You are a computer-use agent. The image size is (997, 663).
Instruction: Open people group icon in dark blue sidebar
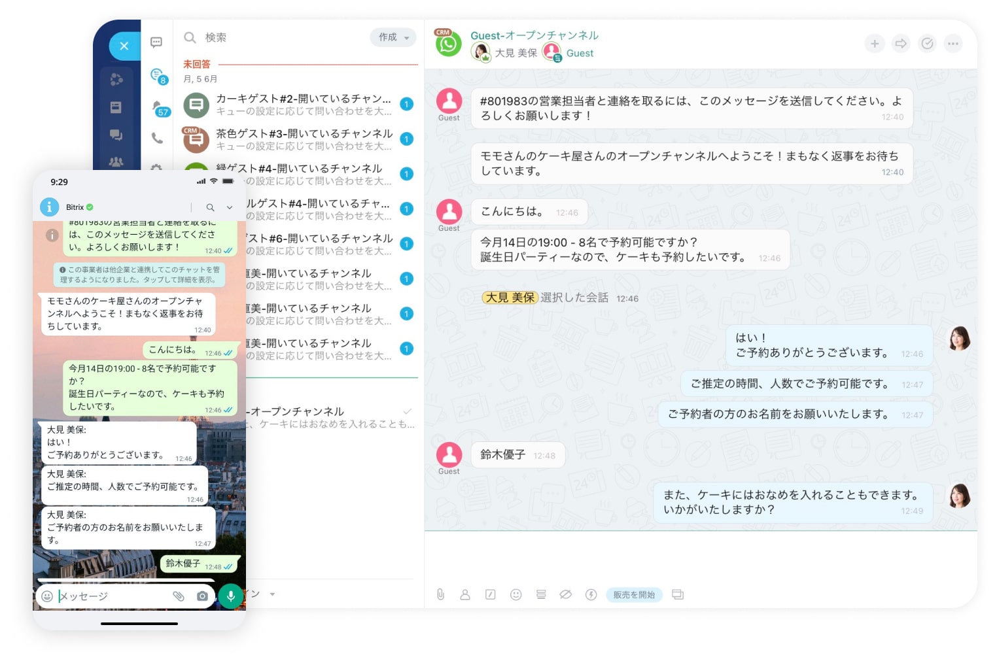(x=116, y=161)
